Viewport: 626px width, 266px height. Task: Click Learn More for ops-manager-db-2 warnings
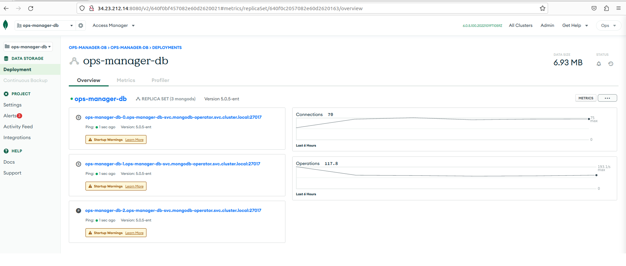tap(134, 233)
